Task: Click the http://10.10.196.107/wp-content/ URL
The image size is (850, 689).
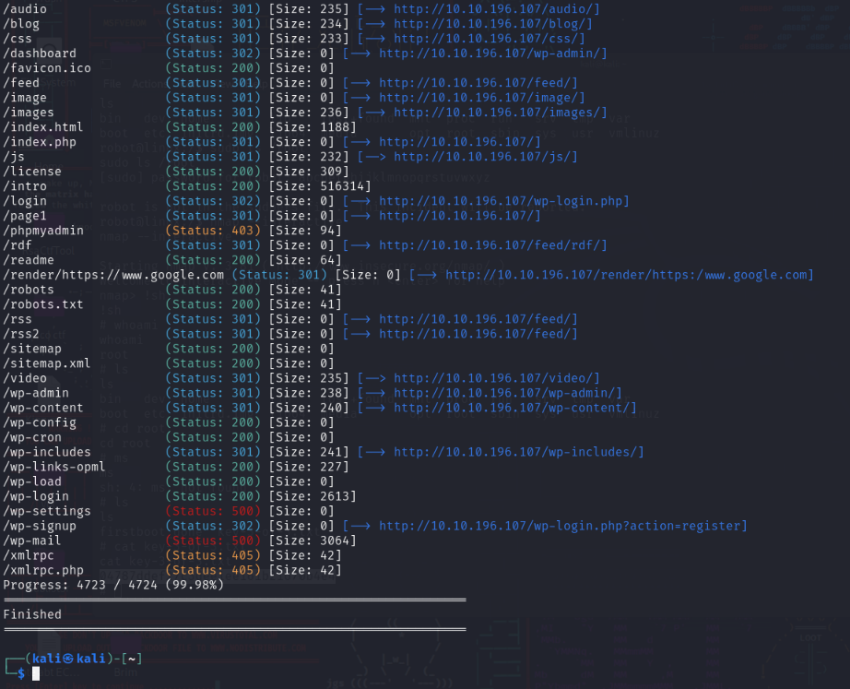Action: click(x=513, y=408)
